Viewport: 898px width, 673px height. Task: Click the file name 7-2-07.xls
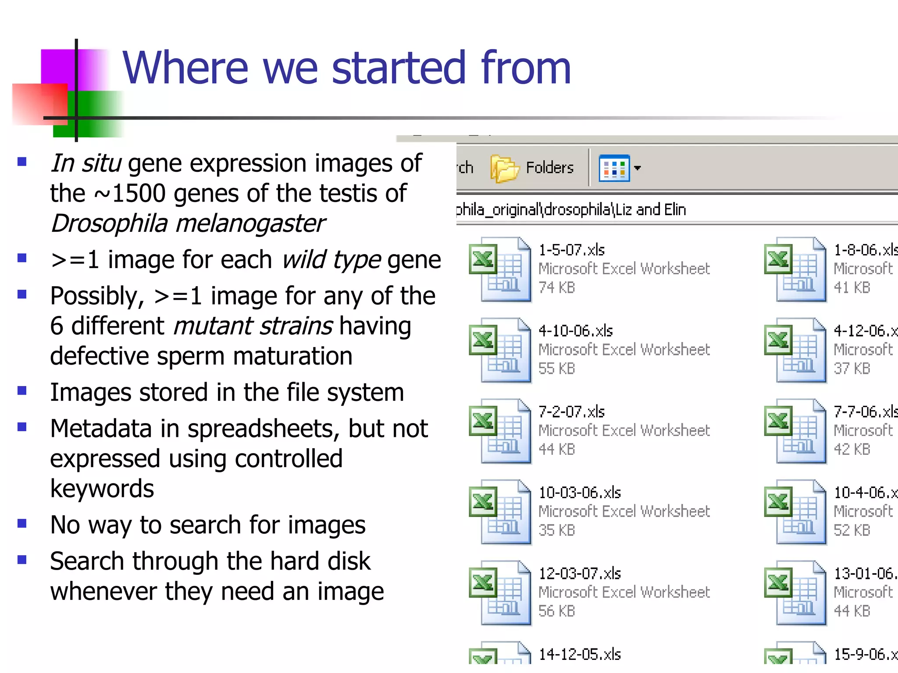571,411
